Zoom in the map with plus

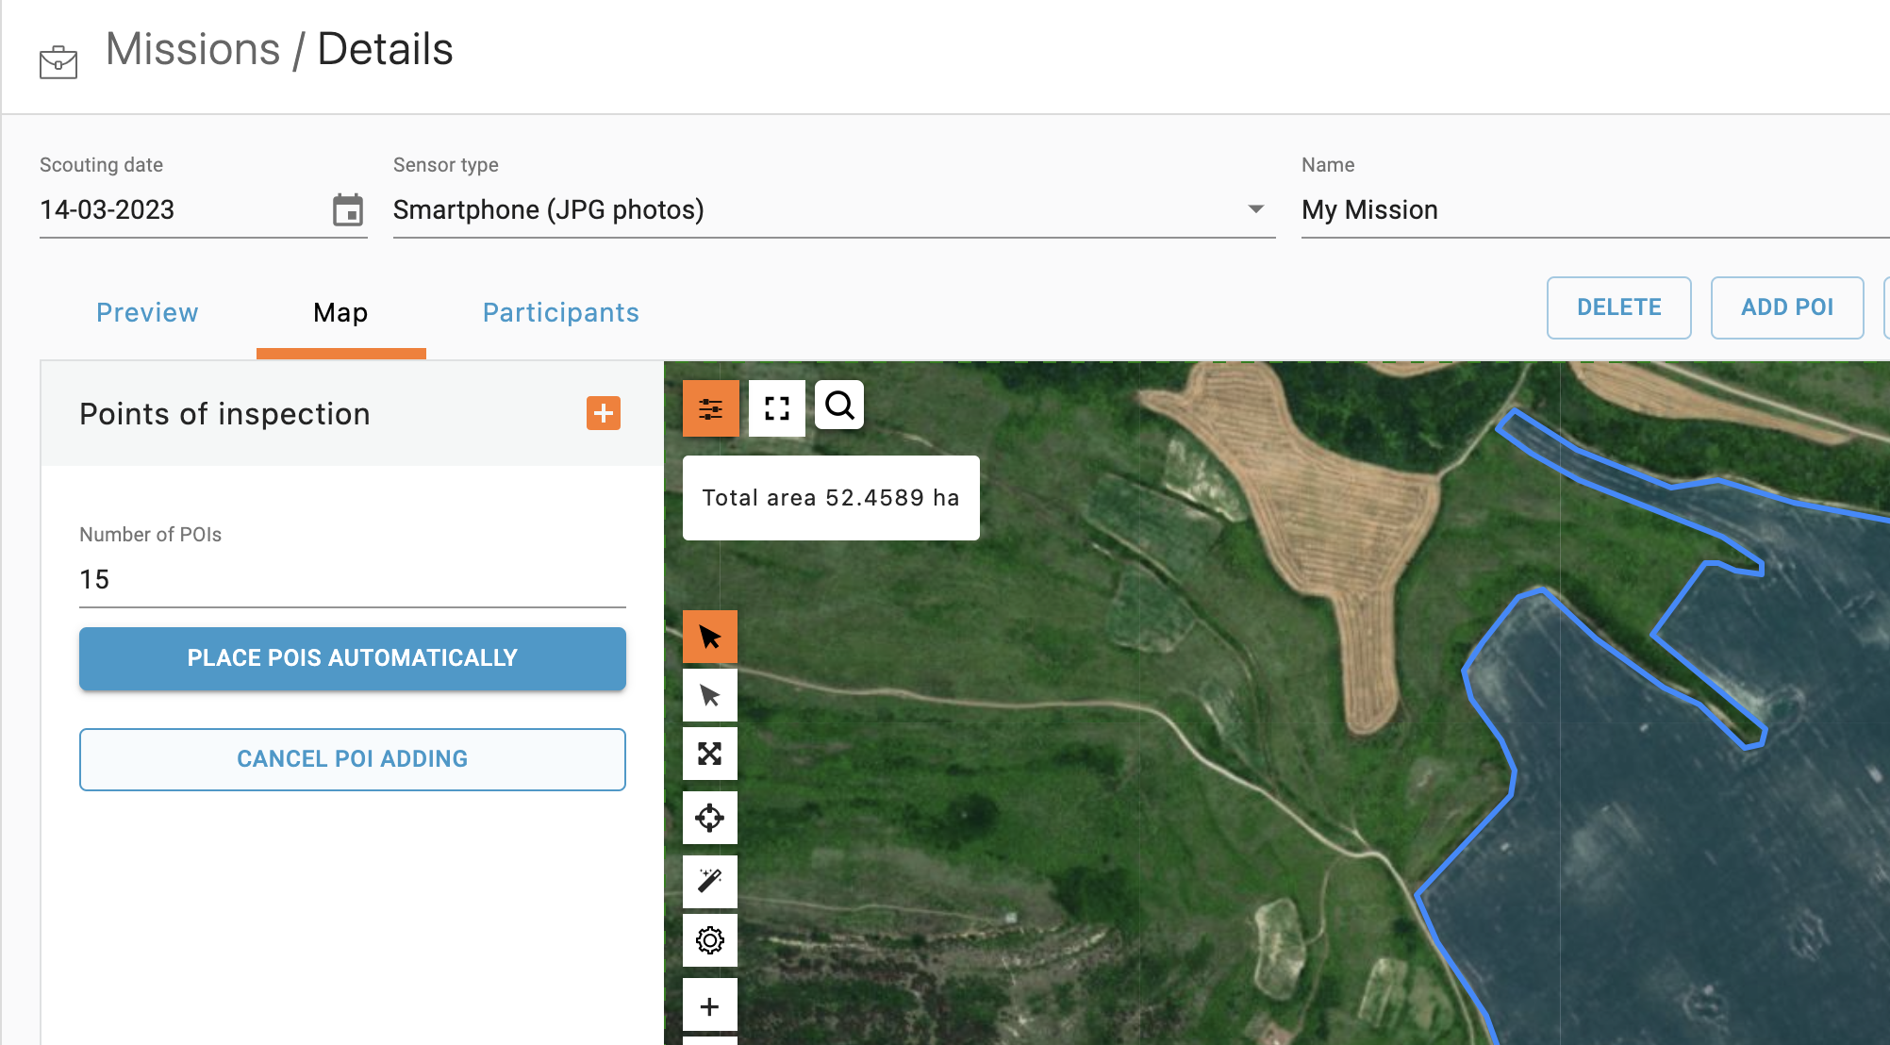[710, 1006]
